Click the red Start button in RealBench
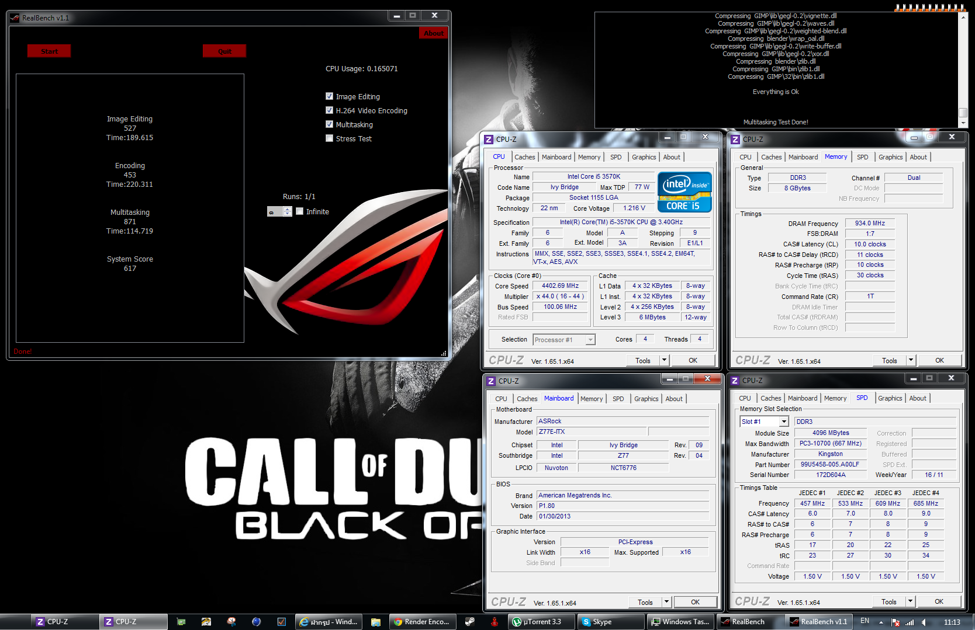Image resolution: width=975 pixels, height=630 pixels. coord(49,51)
